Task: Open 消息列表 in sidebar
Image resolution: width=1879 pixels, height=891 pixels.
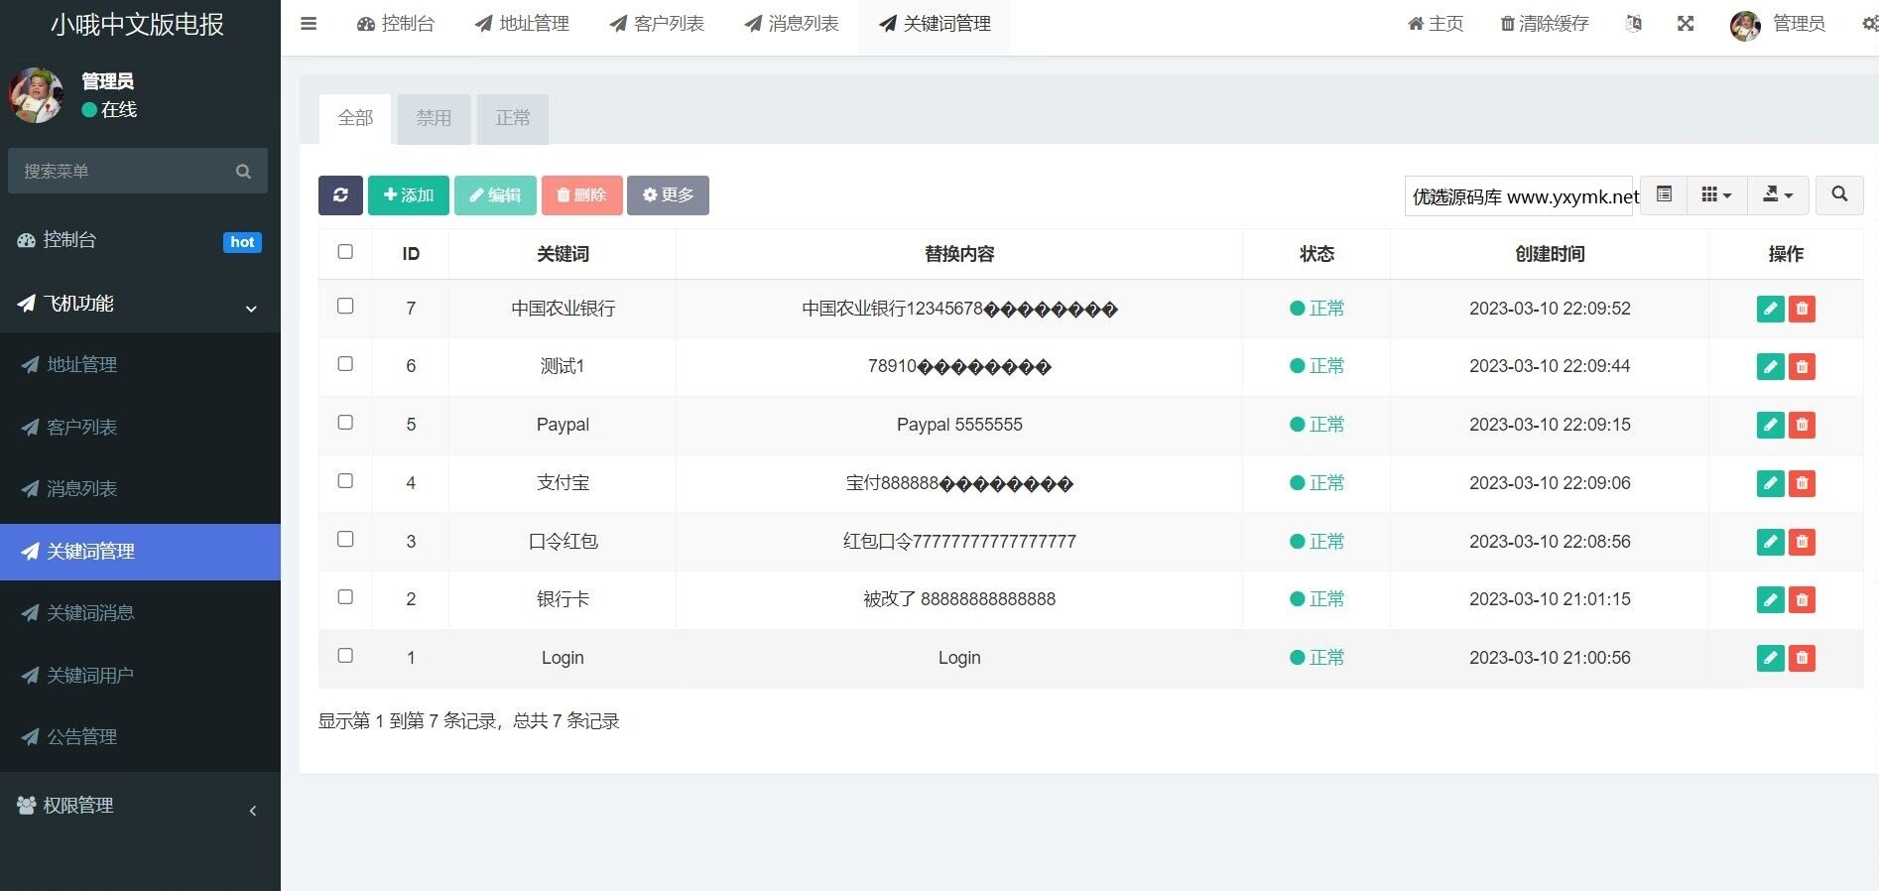Action: click(140, 489)
